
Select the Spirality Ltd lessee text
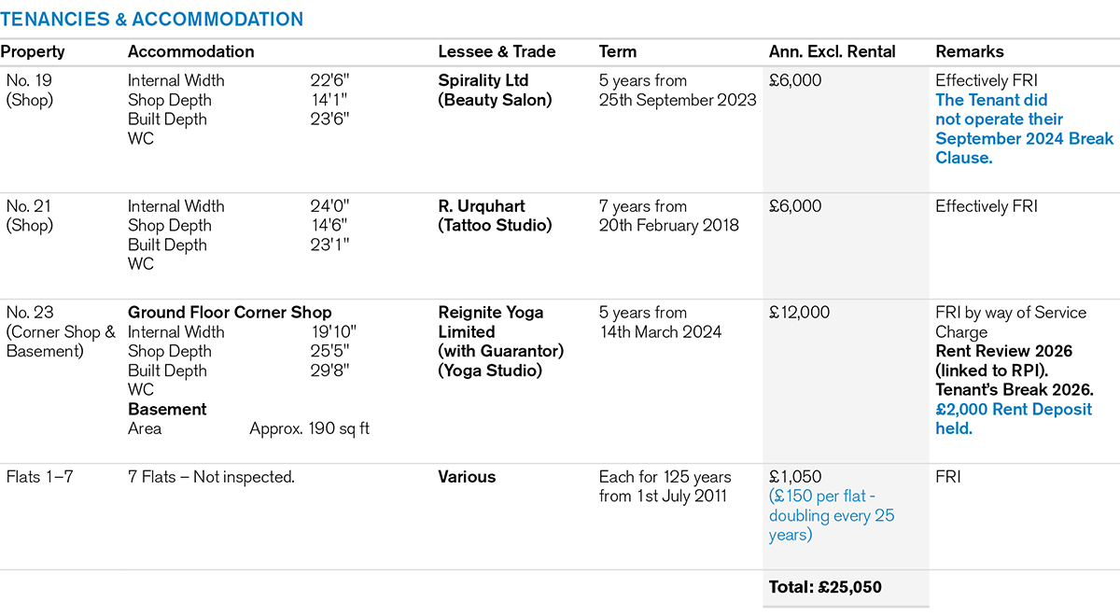coord(483,81)
